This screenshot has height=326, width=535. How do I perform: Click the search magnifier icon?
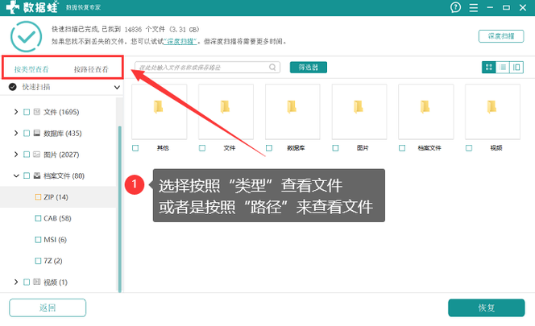click(x=272, y=67)
